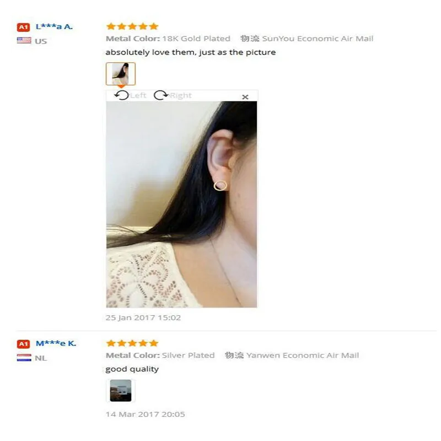Click the US flag icon
Viewport: 441px width, 441px height.
(x=24, y=40)
